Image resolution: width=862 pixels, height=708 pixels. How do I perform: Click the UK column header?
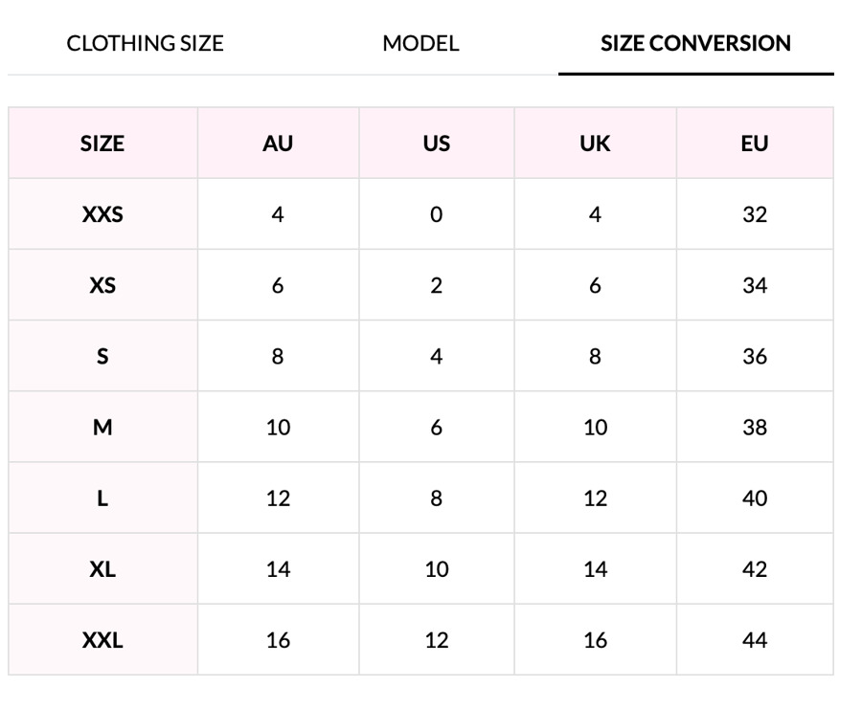[595, 144]
